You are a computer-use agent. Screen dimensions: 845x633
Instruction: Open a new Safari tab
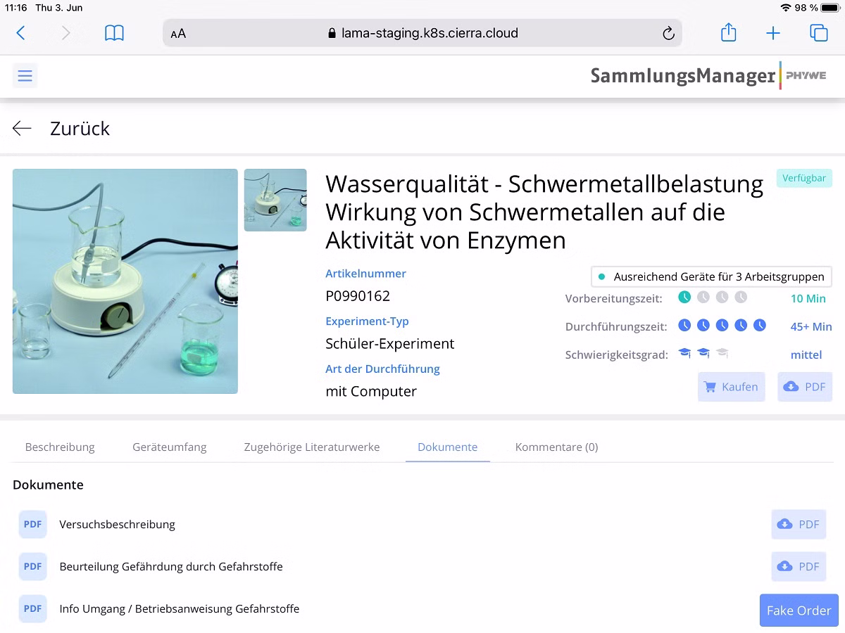pyautogui.click(x=773, y=33)
